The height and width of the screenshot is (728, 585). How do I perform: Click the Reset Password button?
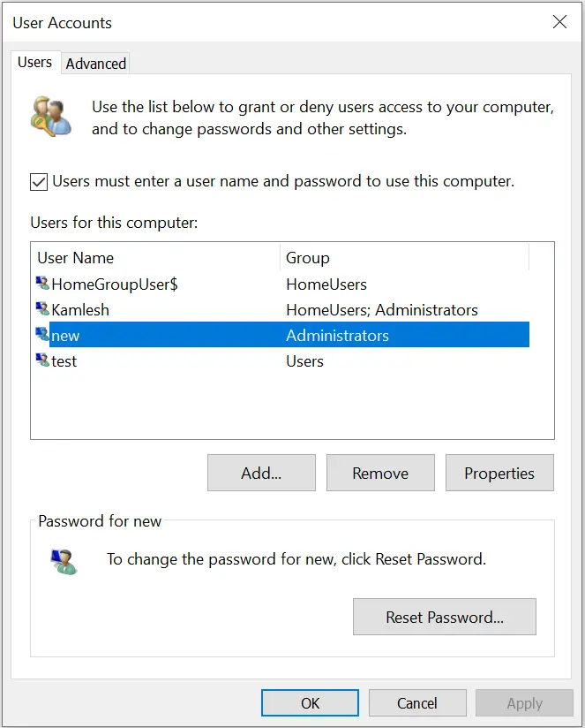[445, 617]
